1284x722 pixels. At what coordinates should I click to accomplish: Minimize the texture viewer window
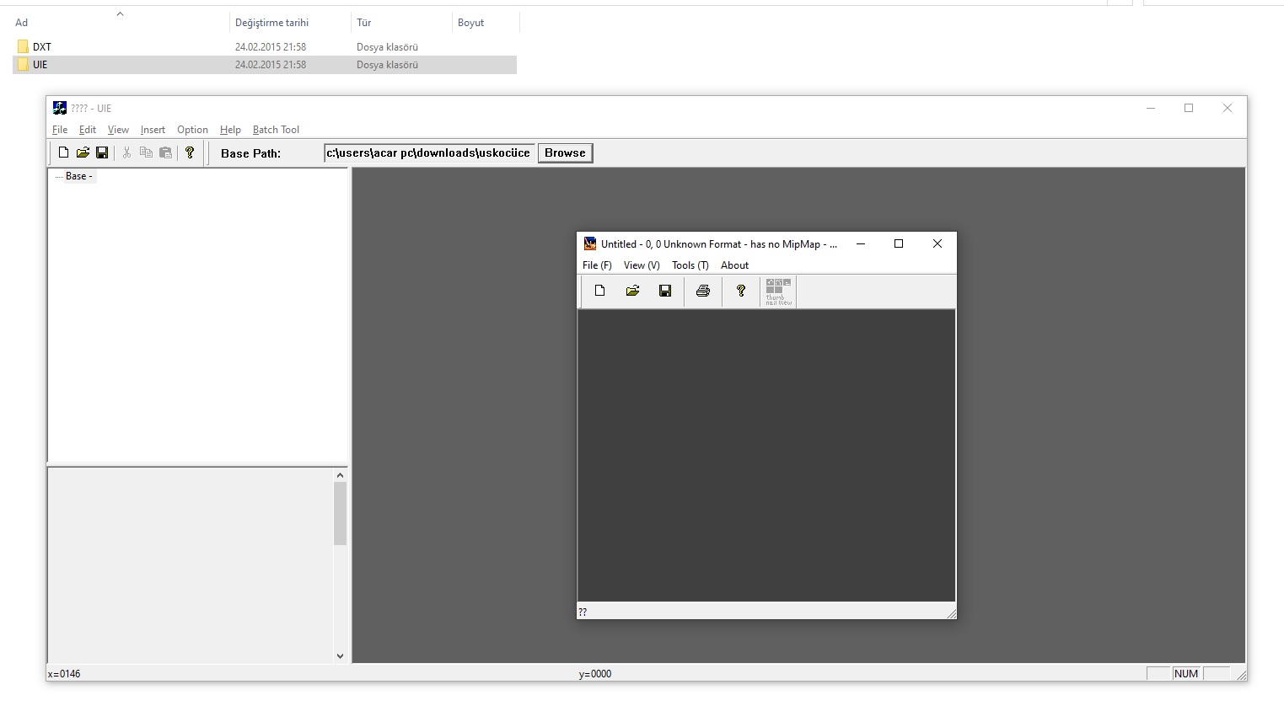[x=861, y=243]
